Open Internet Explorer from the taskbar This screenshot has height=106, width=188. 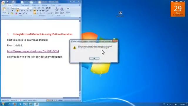point(10,104)
